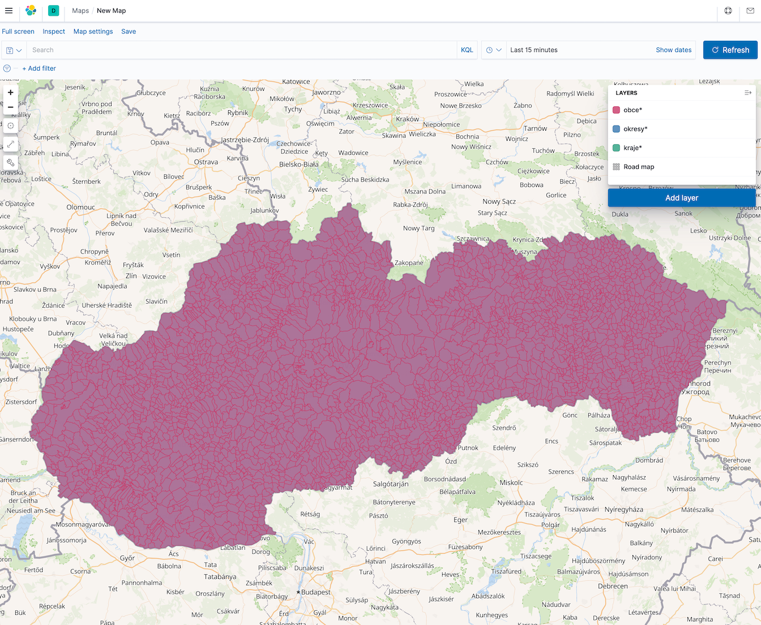Click the Nyíregyháza label on the map
The height and width of the screenshot is (625, 761).
(x=624, y=509)
